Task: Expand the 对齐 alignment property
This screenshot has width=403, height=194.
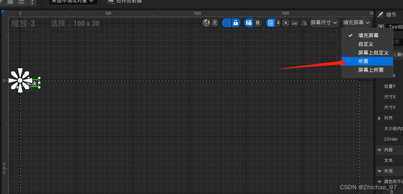Action: (379, 118)
